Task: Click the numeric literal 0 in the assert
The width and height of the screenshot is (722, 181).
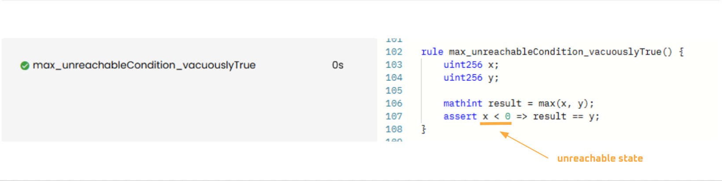Action: click(507, 116)
